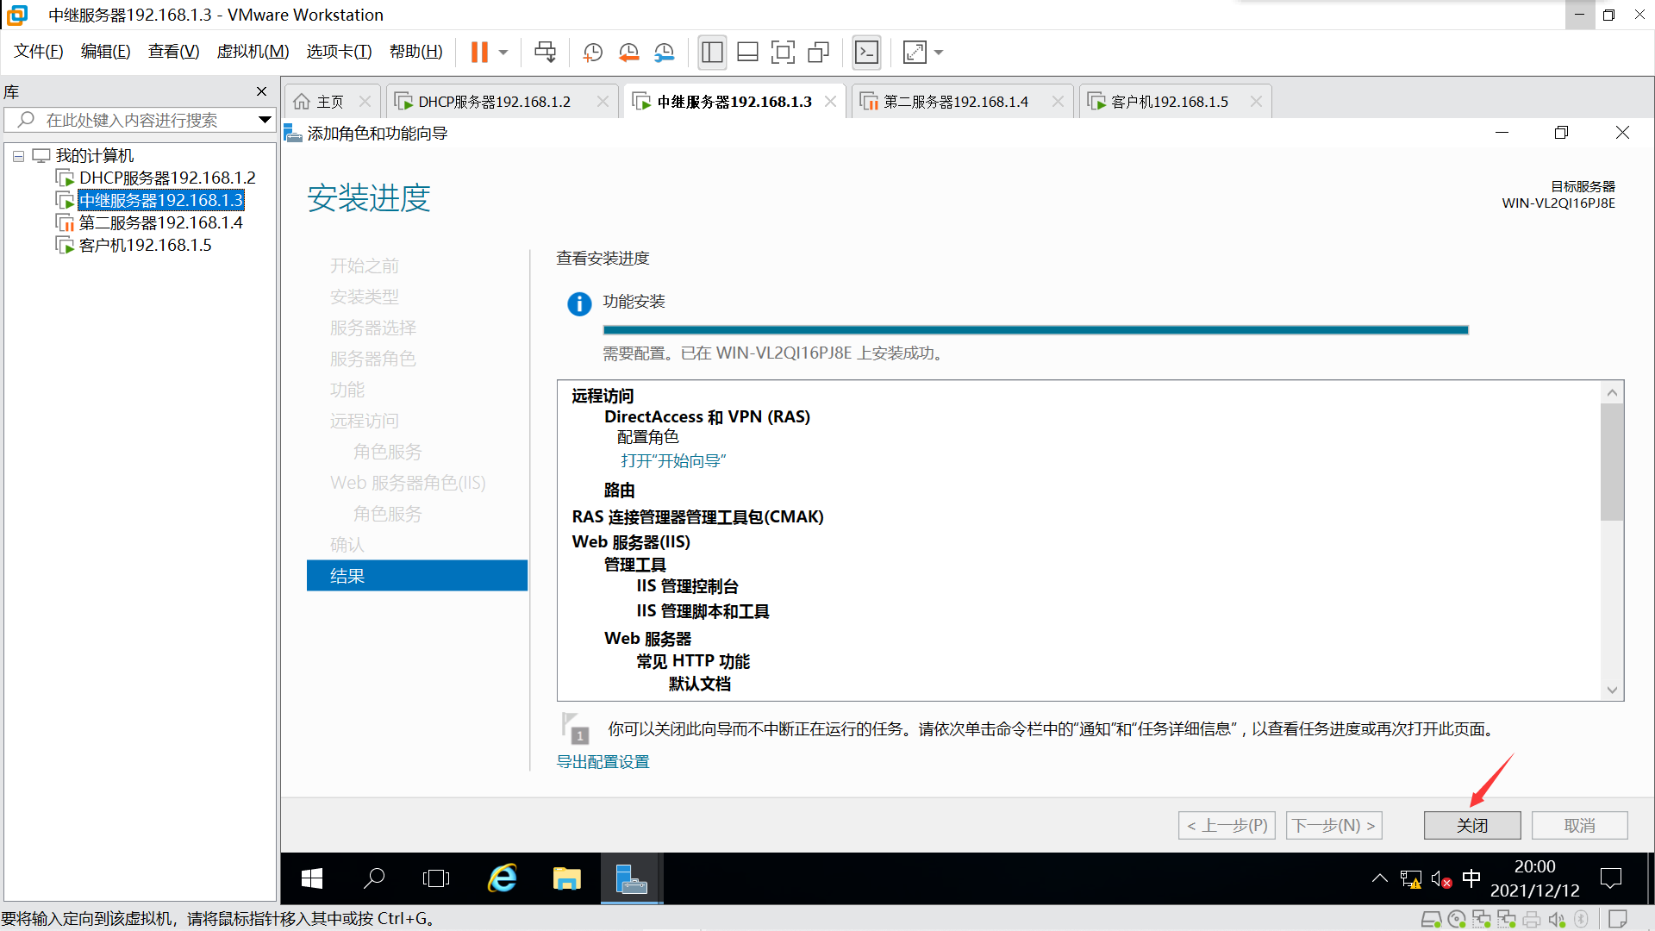Viewport: 1655px width, 931px height.
Task: Open the 虚拟机(M) menu
Action: (253, 52)
